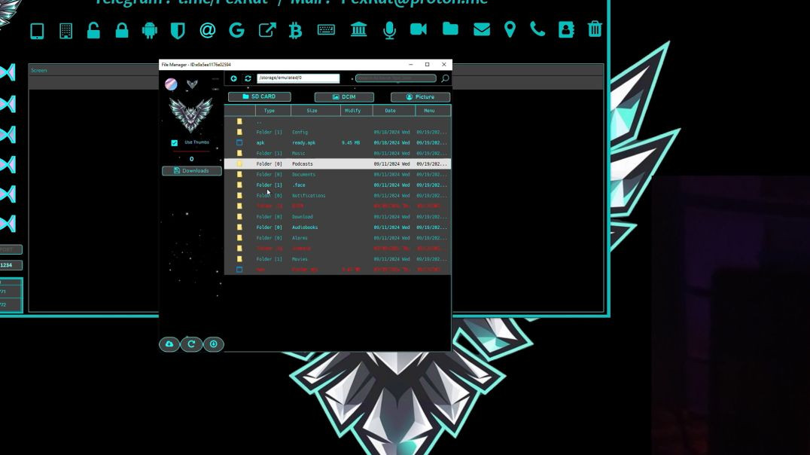Open the Downloads button in the sidebar
This screenshot has width=810, height=455.
click(x=193, y=170)
